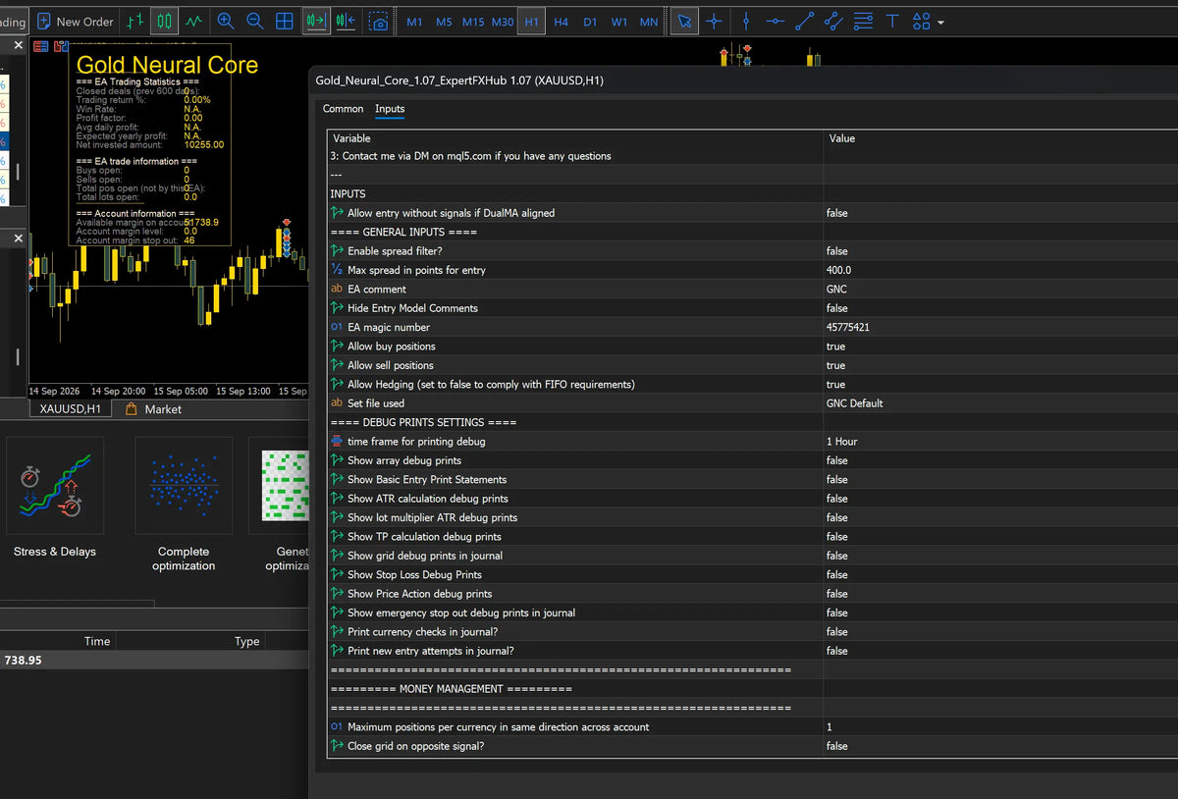Select the standard cursor tool

pos(684,21)
